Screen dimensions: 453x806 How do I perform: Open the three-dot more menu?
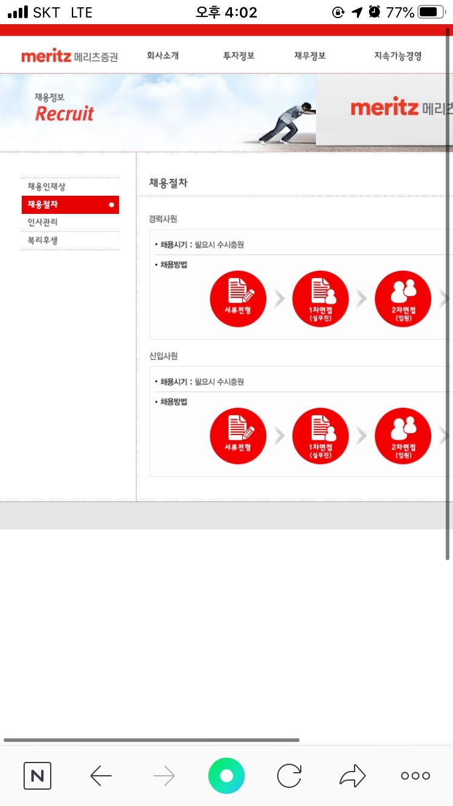tap(416, 775)
